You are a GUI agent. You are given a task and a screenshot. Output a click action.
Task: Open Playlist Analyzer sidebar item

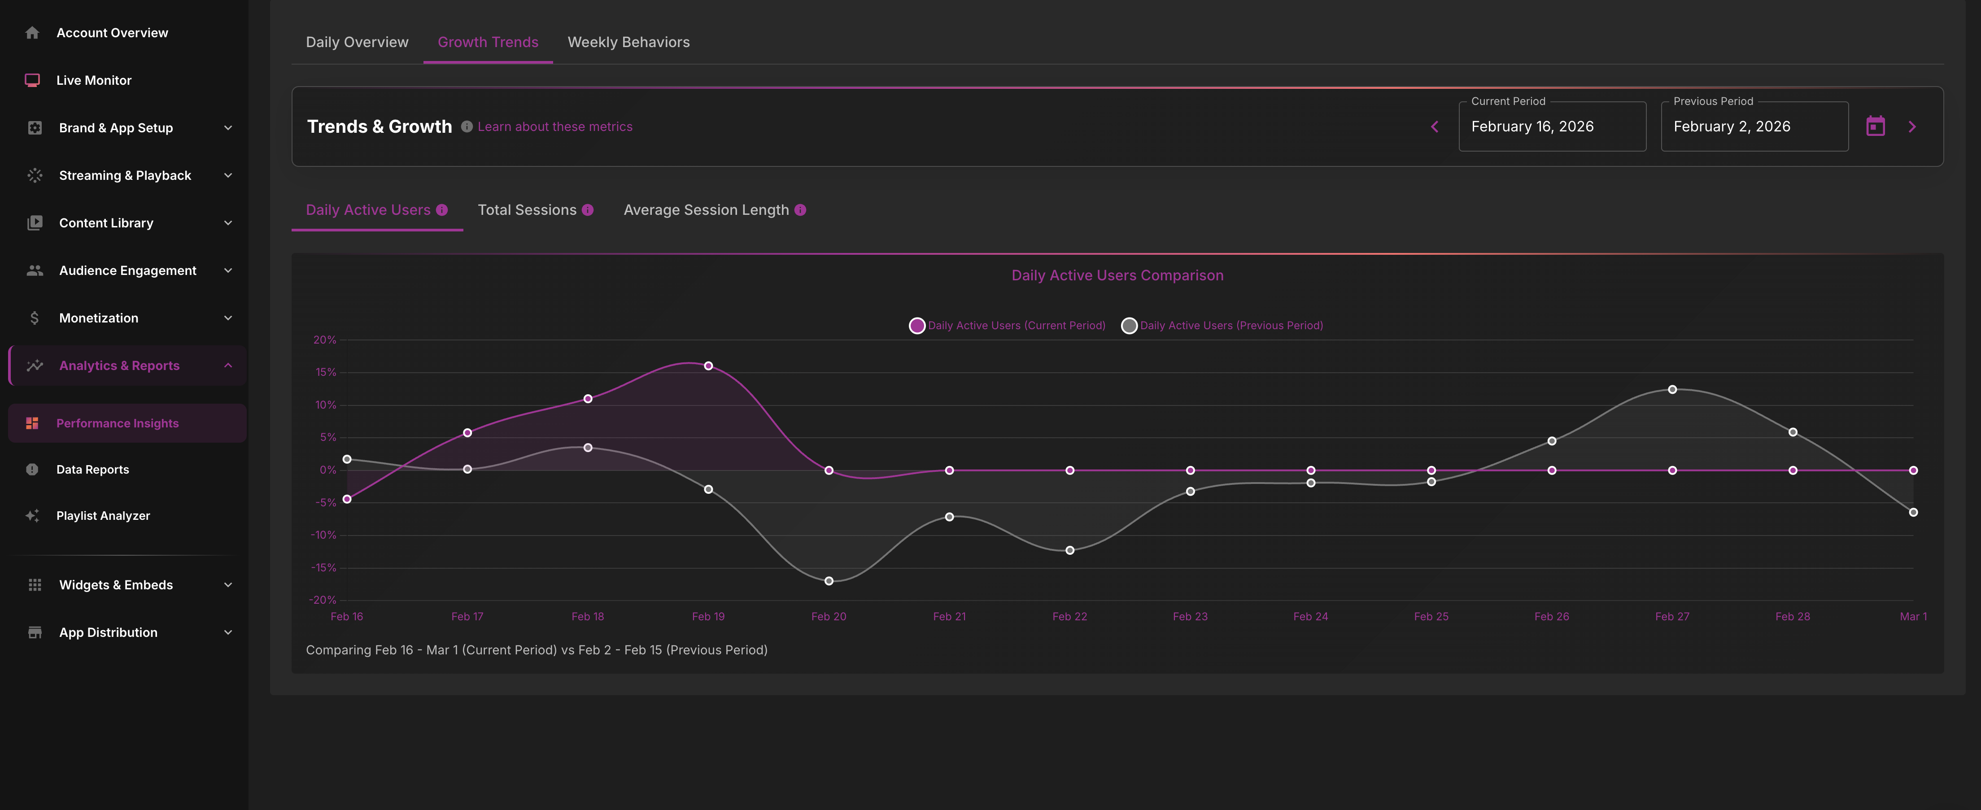coord(102,516)
